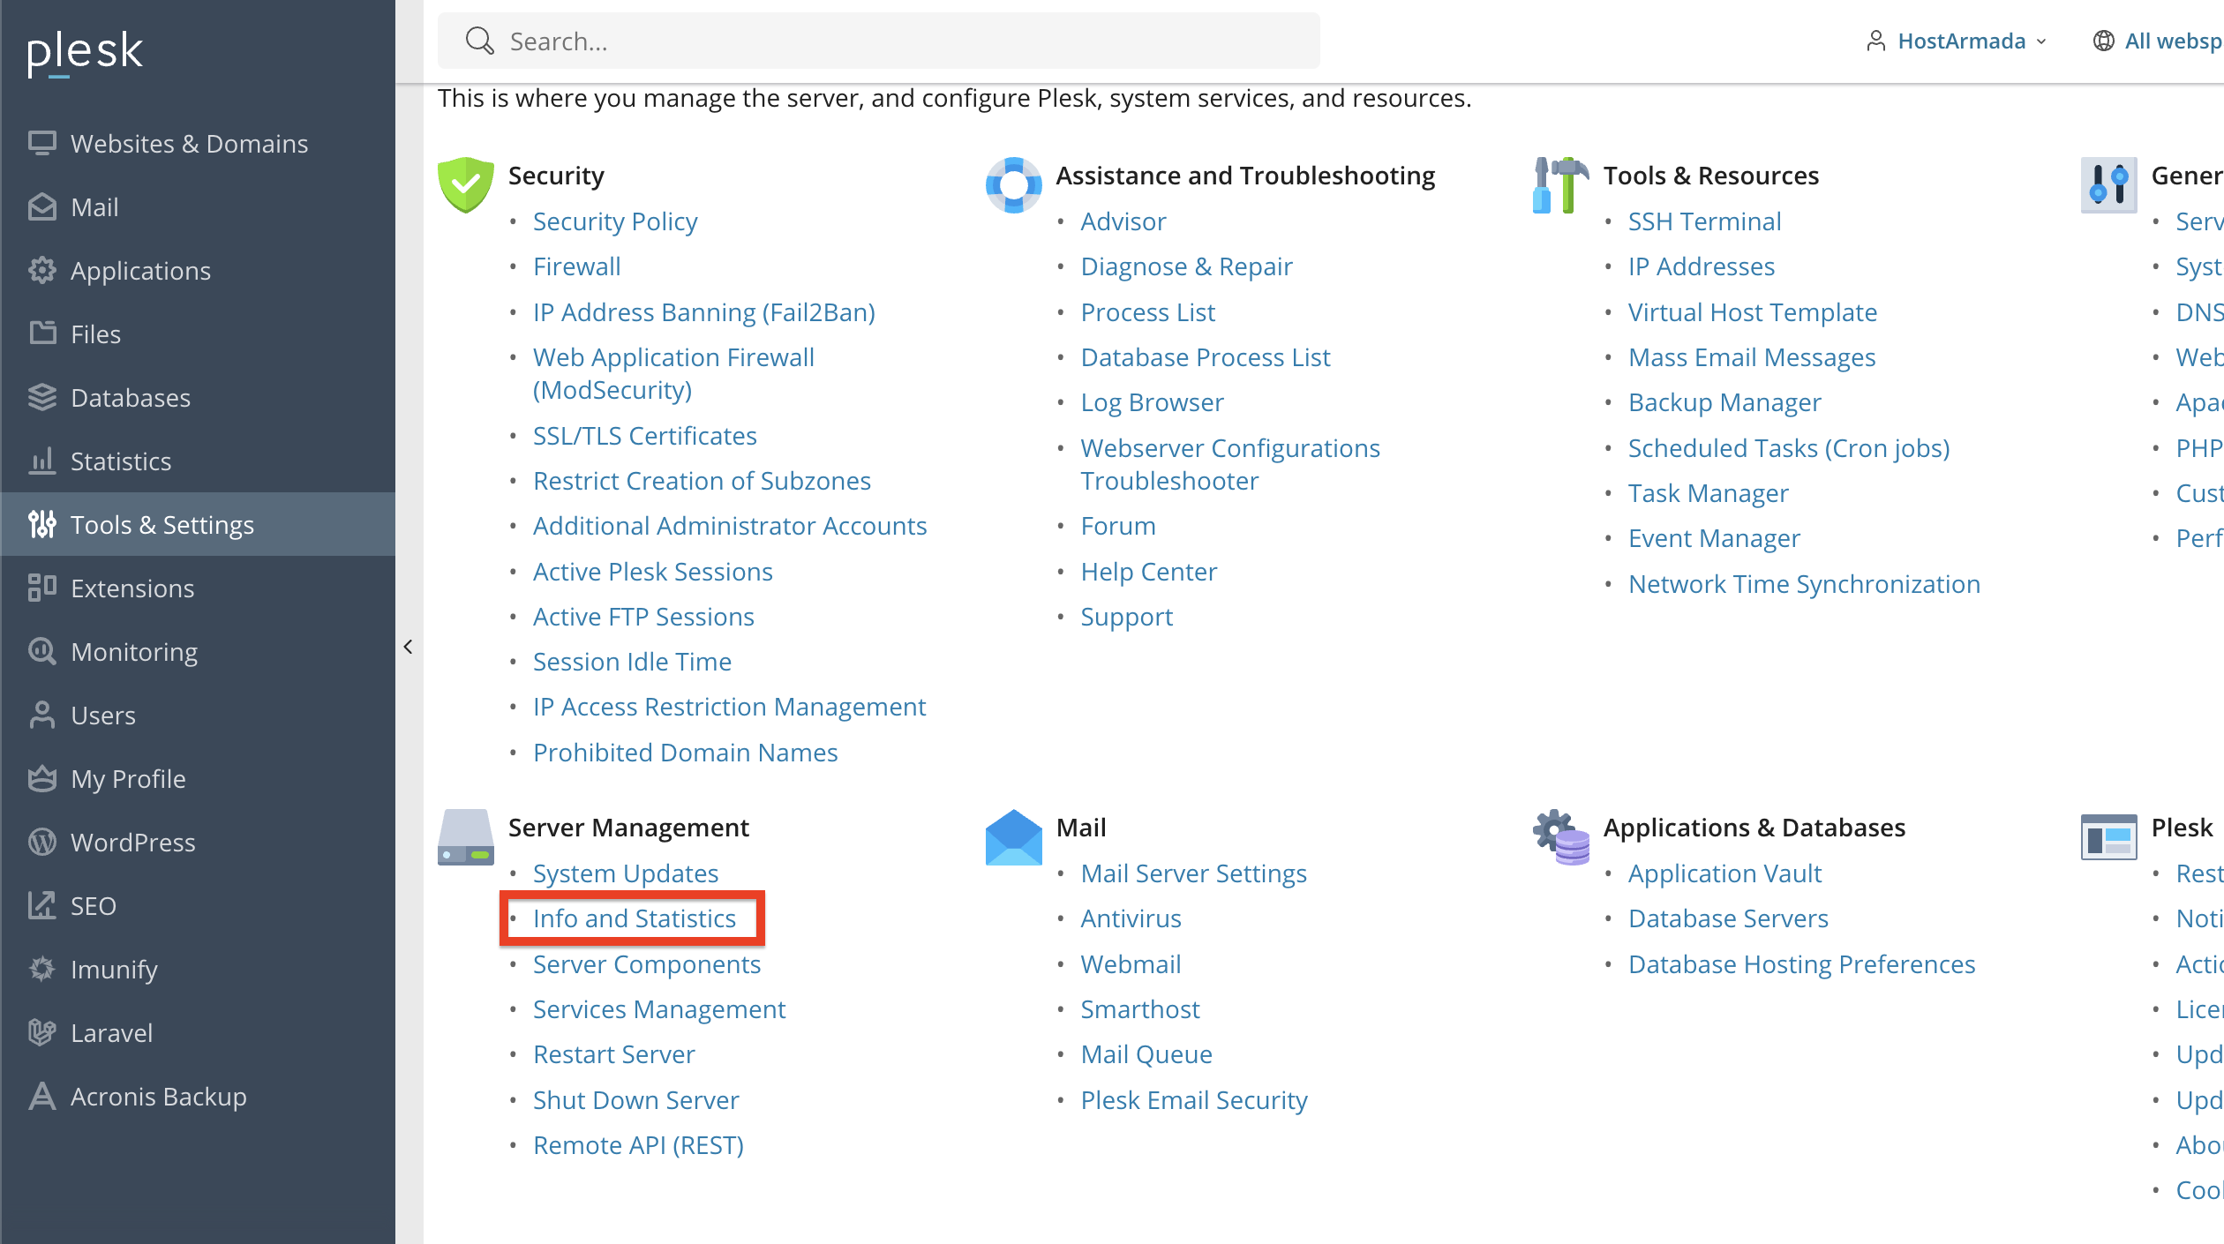Click the WordPress logo icon
Screen dimensions: 2224x1244
click(41, 842)
